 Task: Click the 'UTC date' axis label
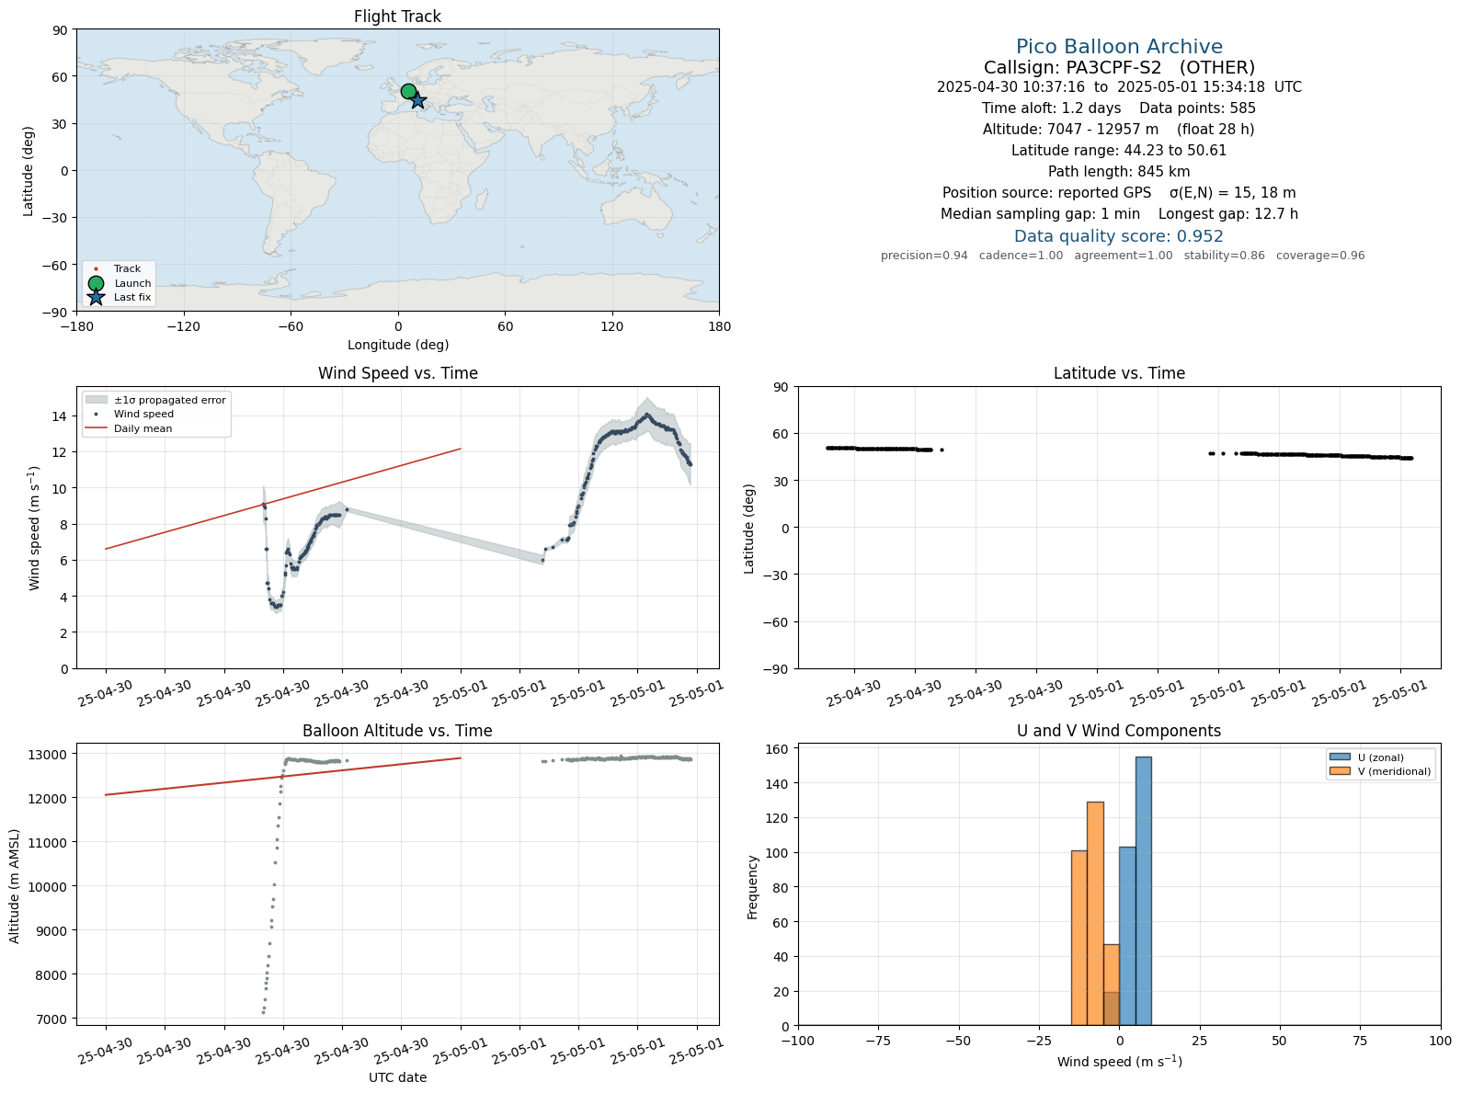pos(398,1077)
